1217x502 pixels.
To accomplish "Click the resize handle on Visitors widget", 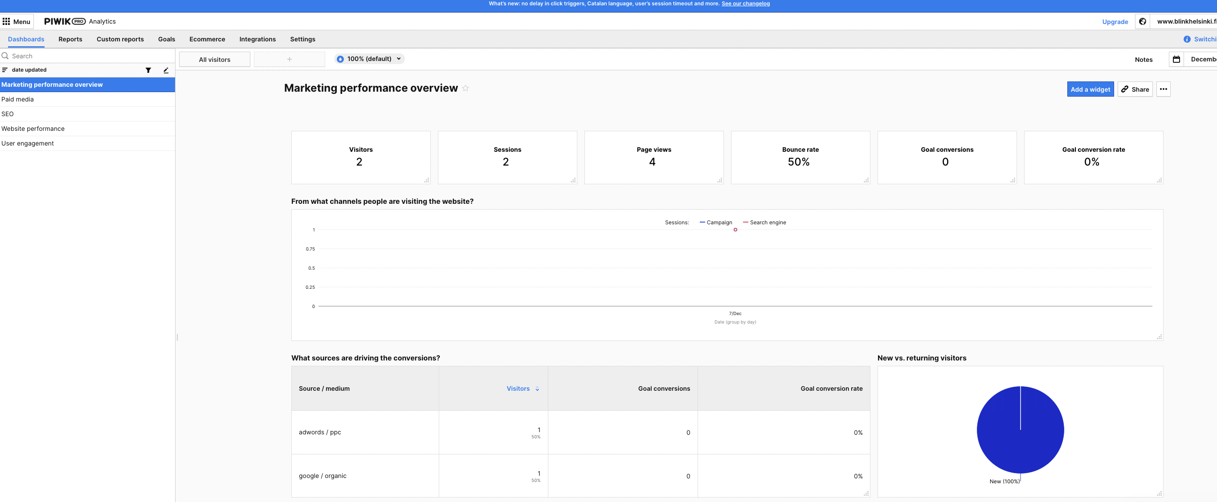I will tap(427, 180).
